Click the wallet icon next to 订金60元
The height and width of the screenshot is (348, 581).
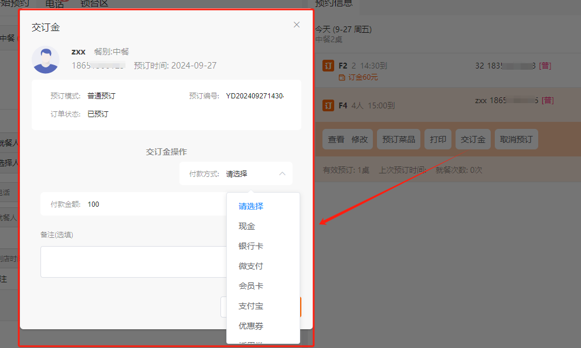coord(342,77)
